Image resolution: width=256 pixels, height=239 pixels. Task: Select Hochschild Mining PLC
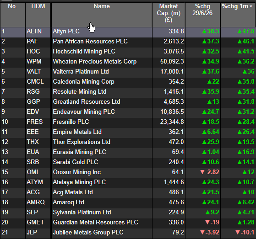click(84, 52)
